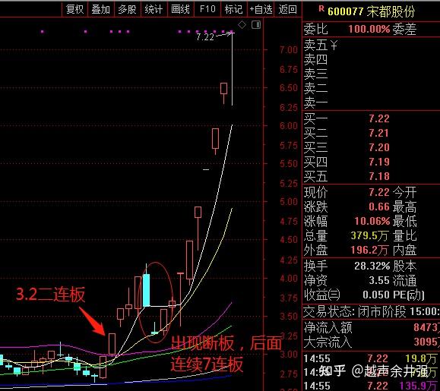Image resolution: width=440 pixels, height=391 pixels.
Task: Click the 涨跌 0.66 value
Action: [x=379, y=207]
